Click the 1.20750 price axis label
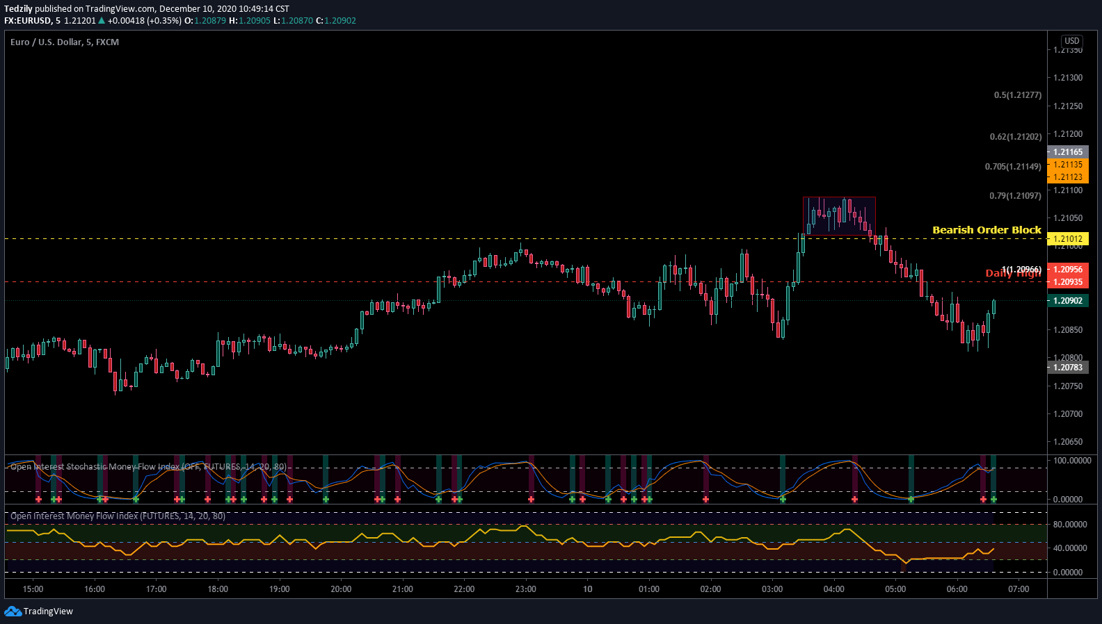 click(1068, 386)
